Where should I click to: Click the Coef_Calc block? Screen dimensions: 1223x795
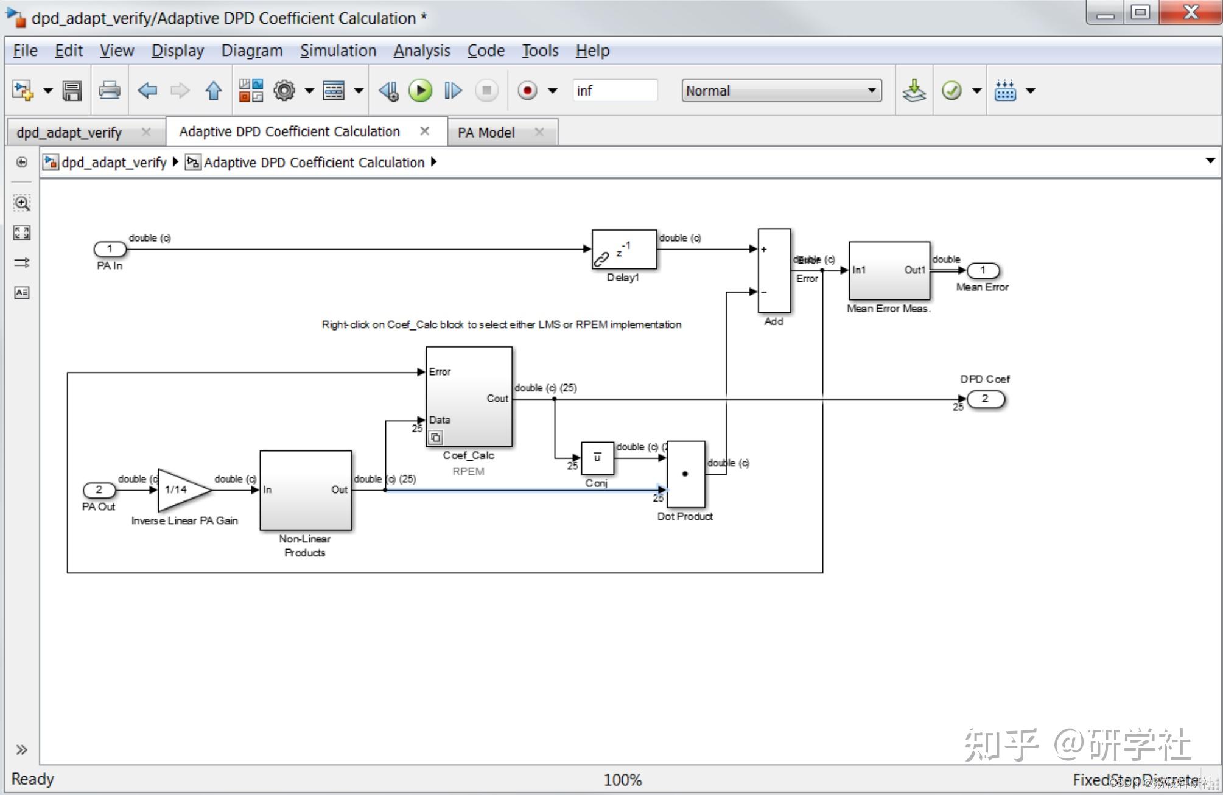(x=469, y=396)
